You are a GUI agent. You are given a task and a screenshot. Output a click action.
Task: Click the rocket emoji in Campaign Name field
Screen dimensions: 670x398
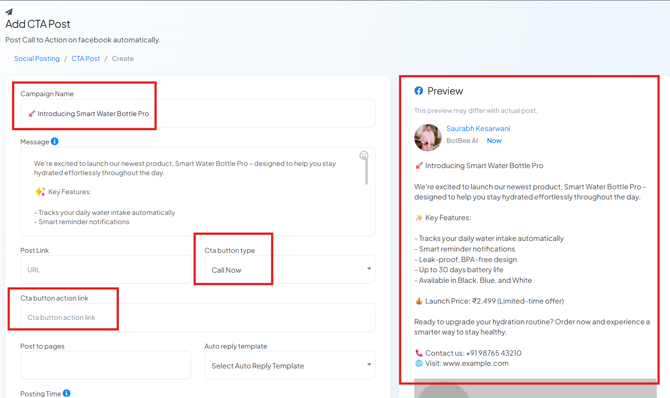pyautogui.click(x=31, y=114)
